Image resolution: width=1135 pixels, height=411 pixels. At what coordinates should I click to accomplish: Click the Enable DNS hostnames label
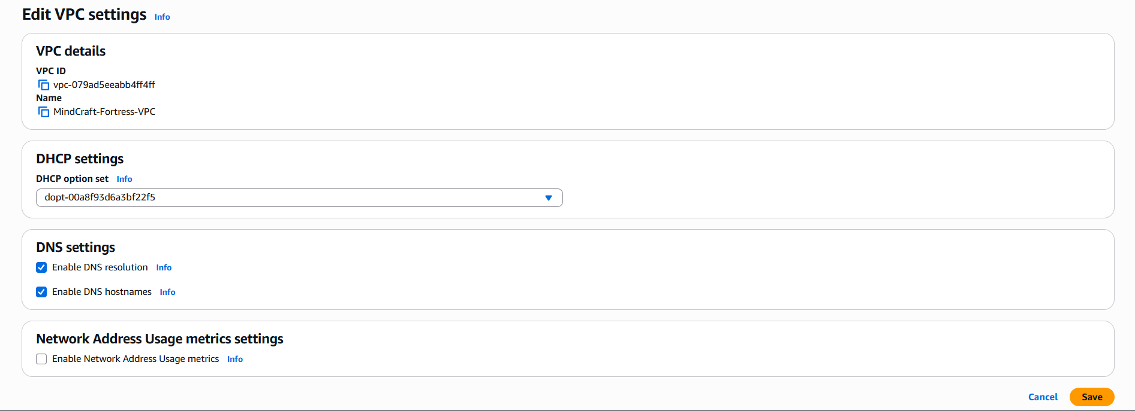pyautogui.click(x=101, y=292)
